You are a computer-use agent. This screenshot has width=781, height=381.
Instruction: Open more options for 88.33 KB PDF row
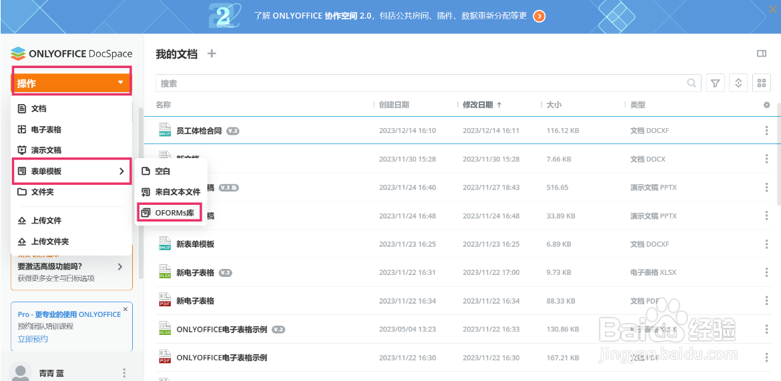pos(766,301)
